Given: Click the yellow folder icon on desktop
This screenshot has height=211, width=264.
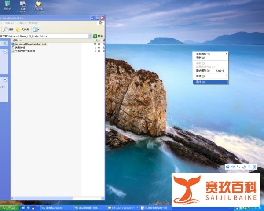Looking at the screenshot, I should (x=38, y=5).
